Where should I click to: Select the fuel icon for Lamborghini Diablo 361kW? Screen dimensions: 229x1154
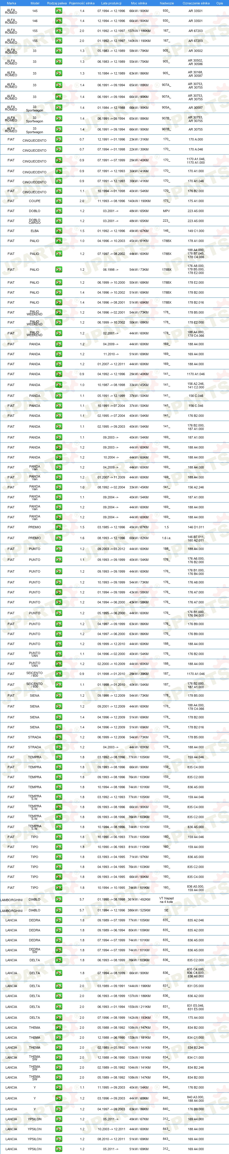click(x=59, y=900)
